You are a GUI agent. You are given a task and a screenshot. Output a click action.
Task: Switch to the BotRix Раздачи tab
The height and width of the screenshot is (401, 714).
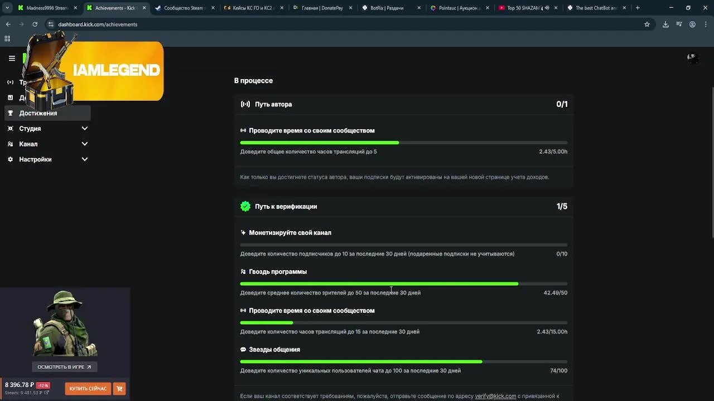pyautogui.click(x=390, y=8)
